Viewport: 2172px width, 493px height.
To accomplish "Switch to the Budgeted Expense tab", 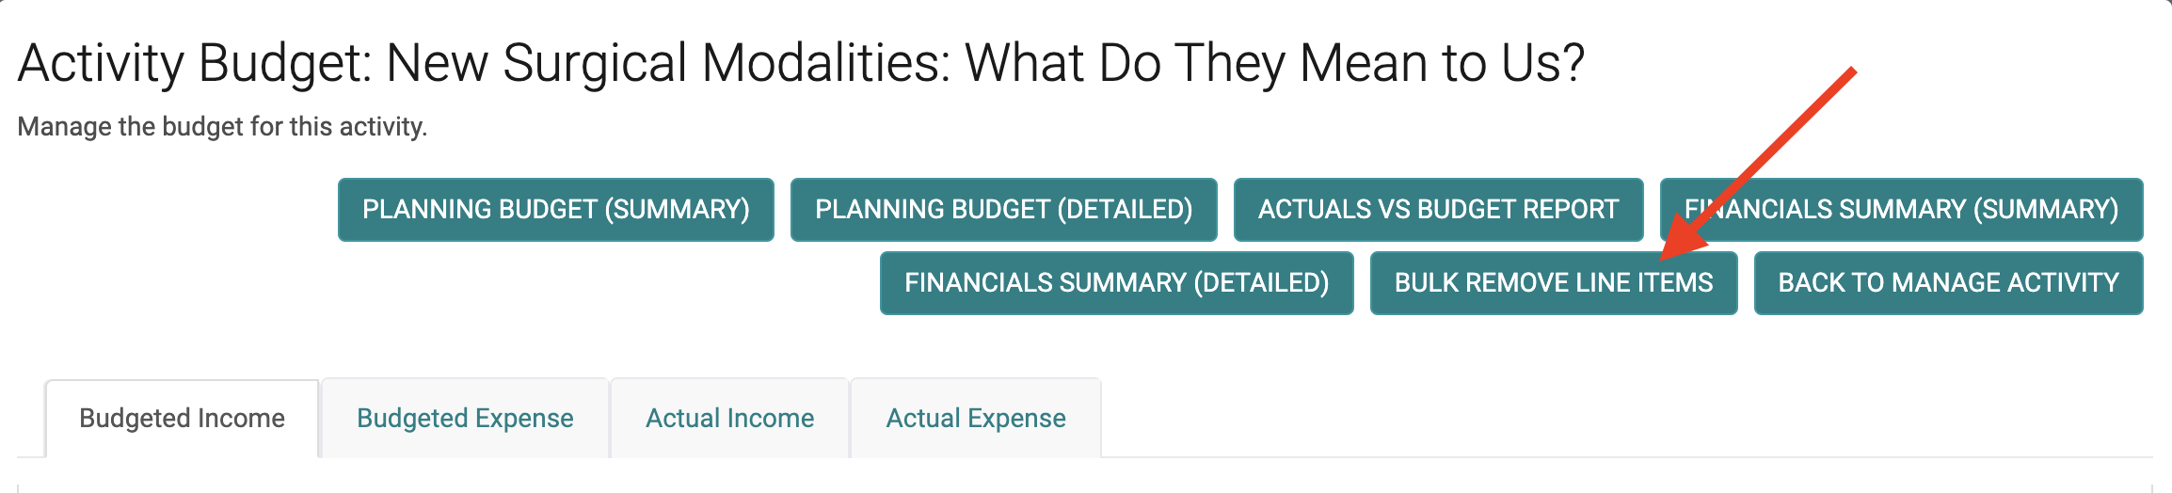I will (465, 418).
